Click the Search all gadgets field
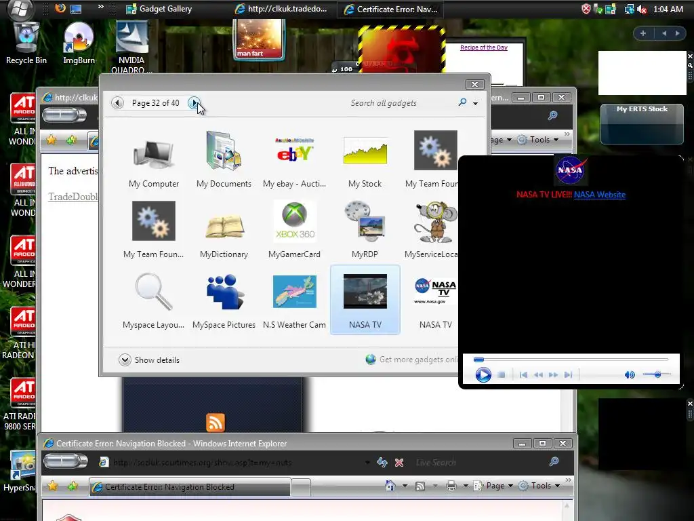This screenshot has width=694, height=521. click(401, 103)
